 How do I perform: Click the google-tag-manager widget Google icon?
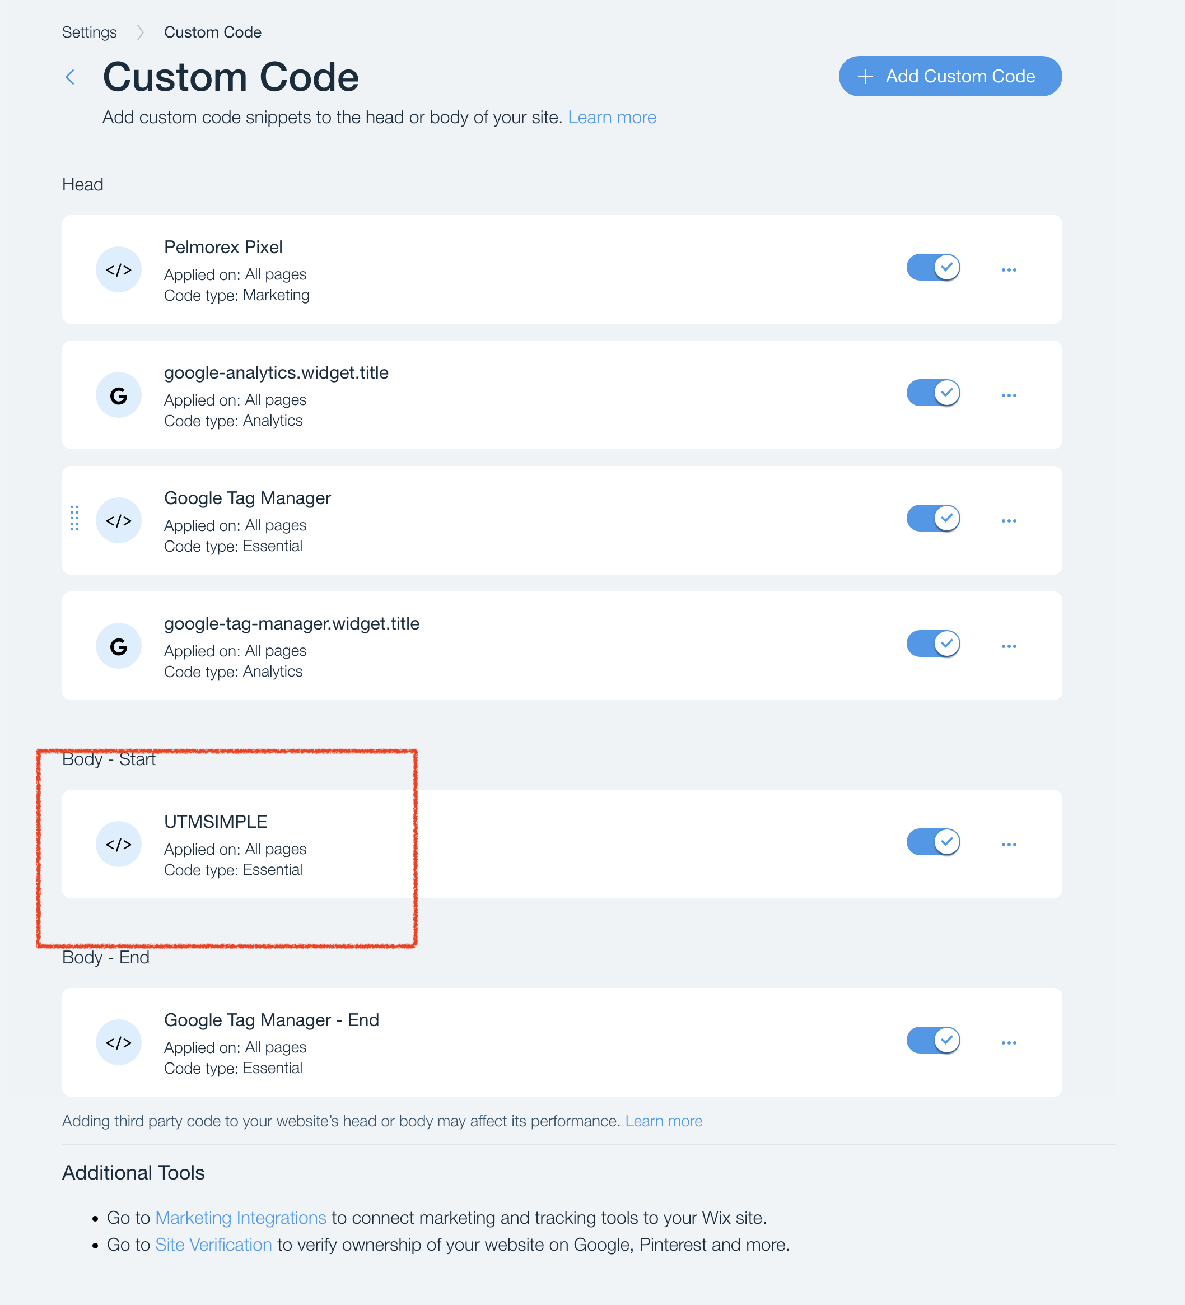click(118, 646)
